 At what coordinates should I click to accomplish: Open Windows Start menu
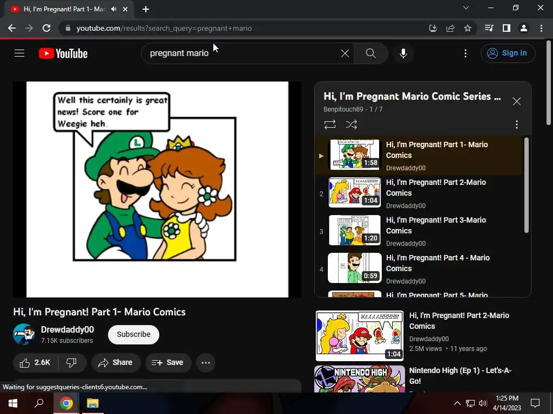[12, 403]
